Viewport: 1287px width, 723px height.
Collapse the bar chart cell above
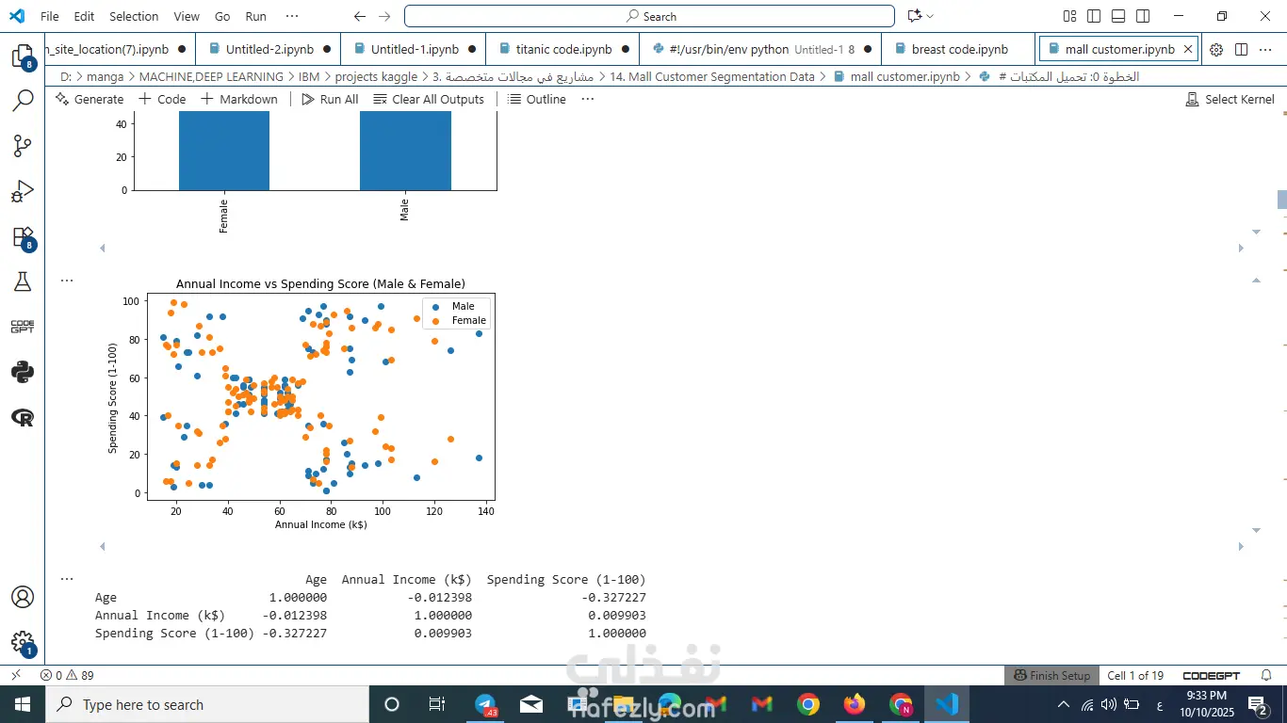[1256, 231]
